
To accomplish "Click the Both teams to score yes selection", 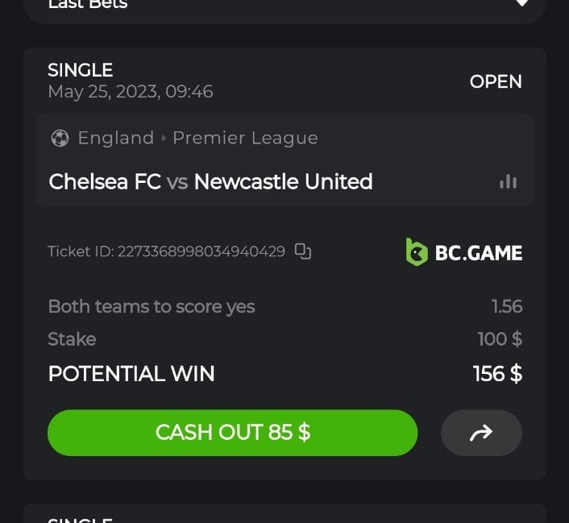I will point(152,306).
